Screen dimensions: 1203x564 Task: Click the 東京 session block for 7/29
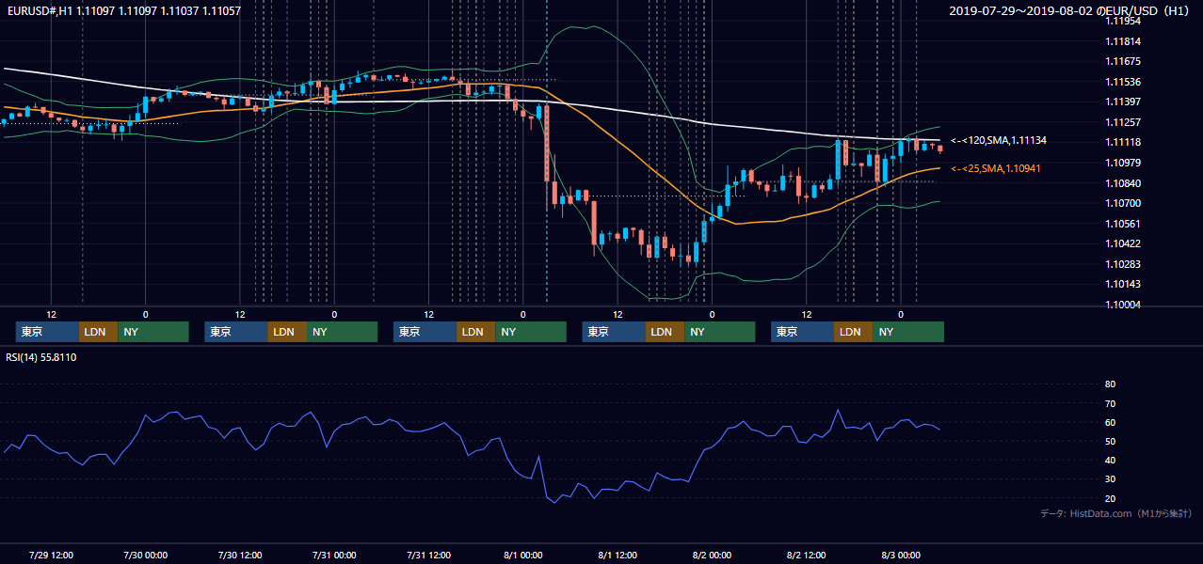[x=47, y=332]
